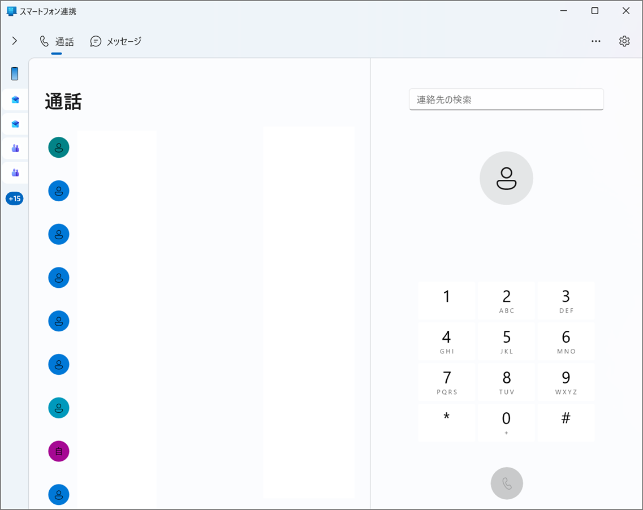Open the See more (...) options menu
Image resolution: width=643 pixels, height=510 pixels.
point(596,41)
